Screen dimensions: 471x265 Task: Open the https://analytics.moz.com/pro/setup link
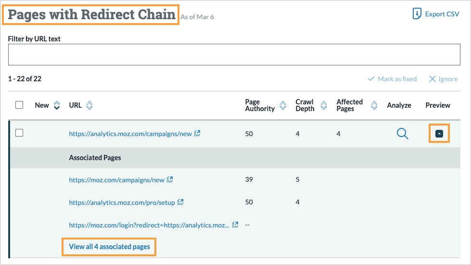pyautogui.click(x=122, y=202)
